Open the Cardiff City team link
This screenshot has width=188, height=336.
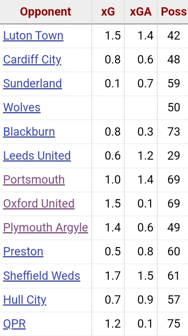(x=32, y=60)
